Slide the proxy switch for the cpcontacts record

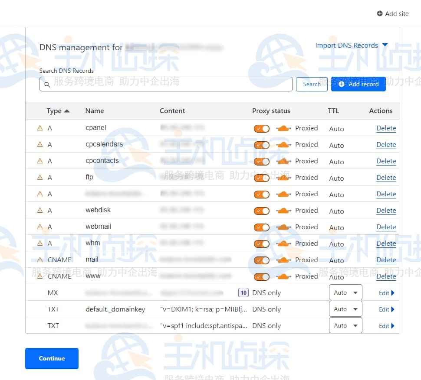262,161
